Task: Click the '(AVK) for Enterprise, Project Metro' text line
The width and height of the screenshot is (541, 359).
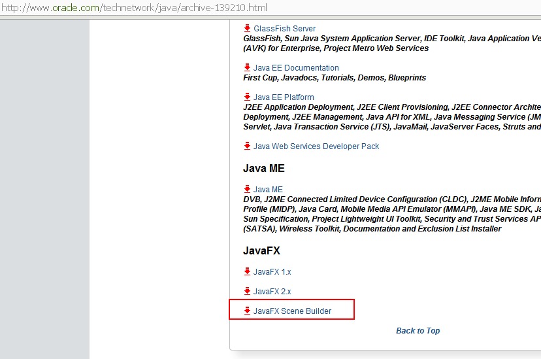Action: [336, 48]
